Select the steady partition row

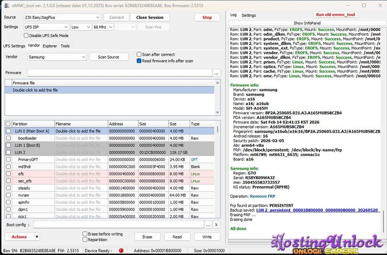109,188
